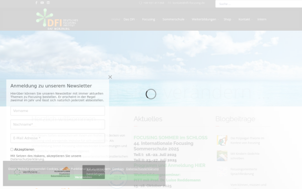Click the kontakt@dfi-focusing.de email link
This screenshot has height=189, width=302.
tap(189, 3)
